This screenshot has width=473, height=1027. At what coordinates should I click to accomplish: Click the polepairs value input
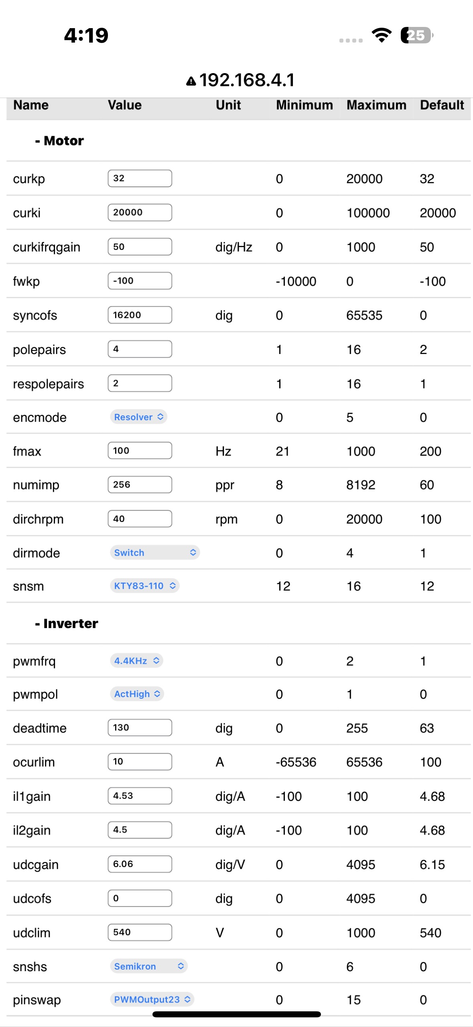[140, 349]
